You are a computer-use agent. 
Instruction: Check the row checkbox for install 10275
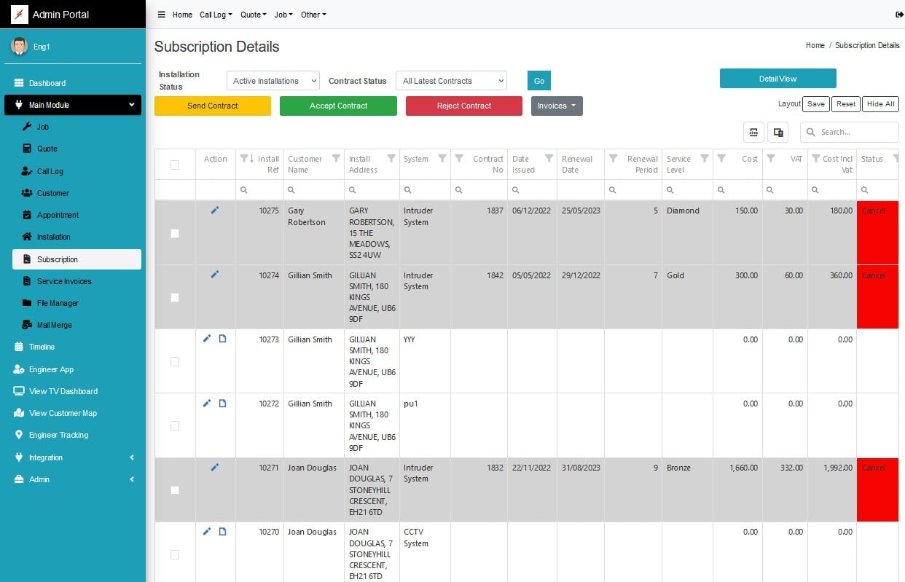click(x=175, y=234)
